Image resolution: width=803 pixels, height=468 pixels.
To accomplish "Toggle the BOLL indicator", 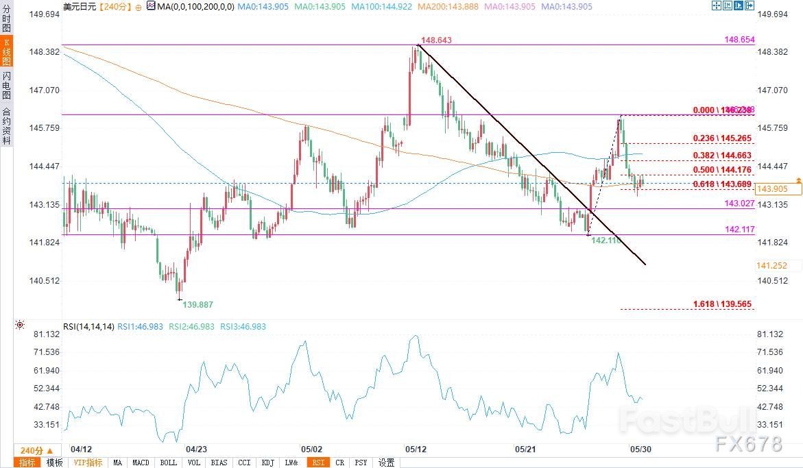I will [x=168, y=463].
